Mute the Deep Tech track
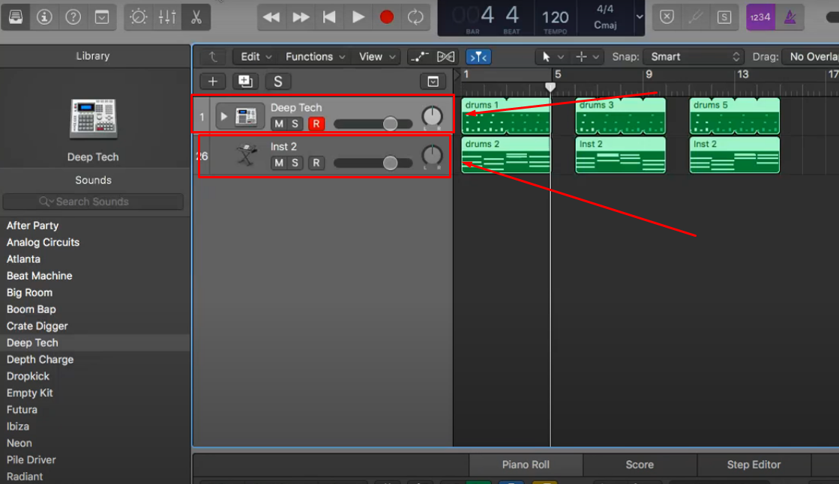 coord(278,124)
